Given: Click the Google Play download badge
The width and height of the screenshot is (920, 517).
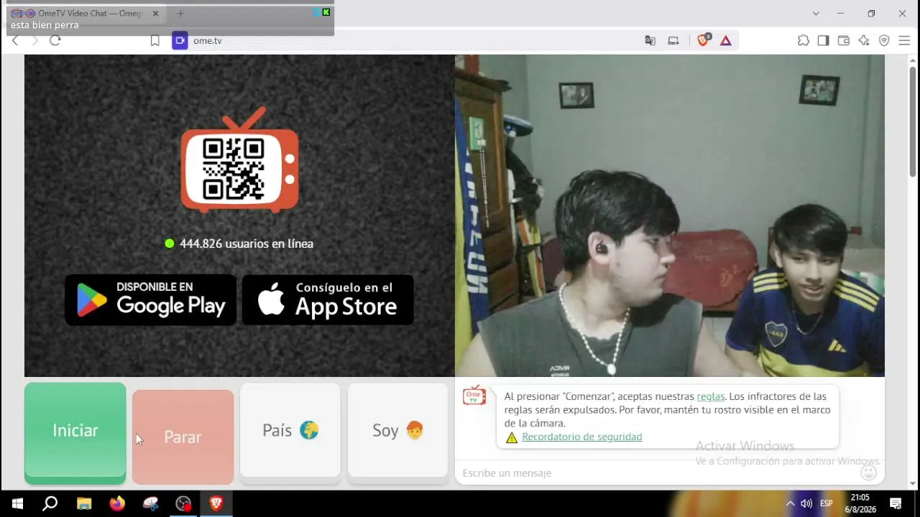Looking at the screenshot, I should point(150,299).
